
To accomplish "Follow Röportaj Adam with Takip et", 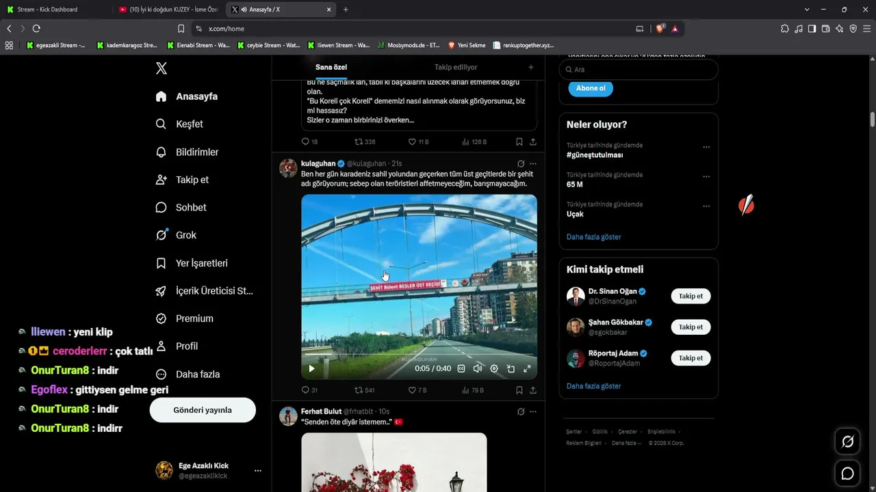I will click(x=691, y=358).
